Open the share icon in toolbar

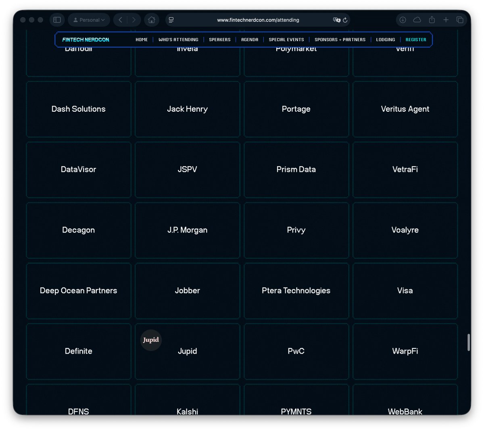tap(432, 19)
